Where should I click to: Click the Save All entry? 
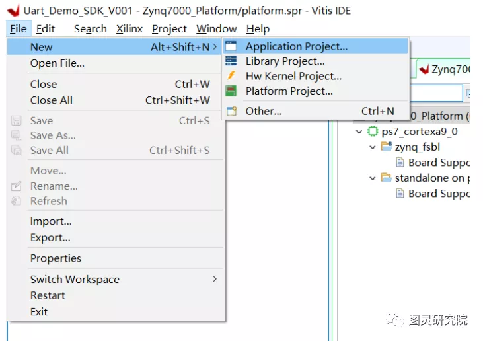point(114,150)
